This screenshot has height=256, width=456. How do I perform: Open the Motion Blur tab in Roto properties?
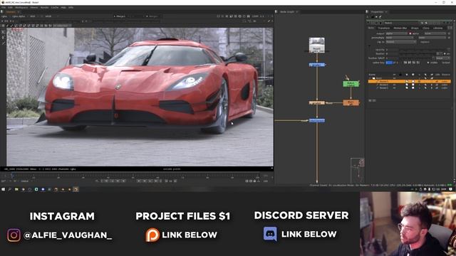point(400,28)
